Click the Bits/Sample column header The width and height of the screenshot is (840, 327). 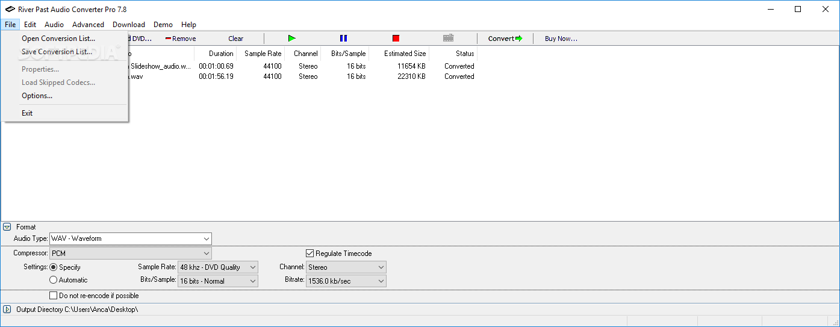coord(345,54)
